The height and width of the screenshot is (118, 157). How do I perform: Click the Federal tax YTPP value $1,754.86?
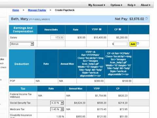point(101,96)
